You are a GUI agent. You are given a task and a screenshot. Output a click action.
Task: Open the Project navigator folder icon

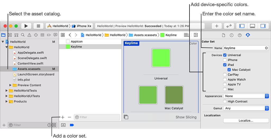point(3,35)
